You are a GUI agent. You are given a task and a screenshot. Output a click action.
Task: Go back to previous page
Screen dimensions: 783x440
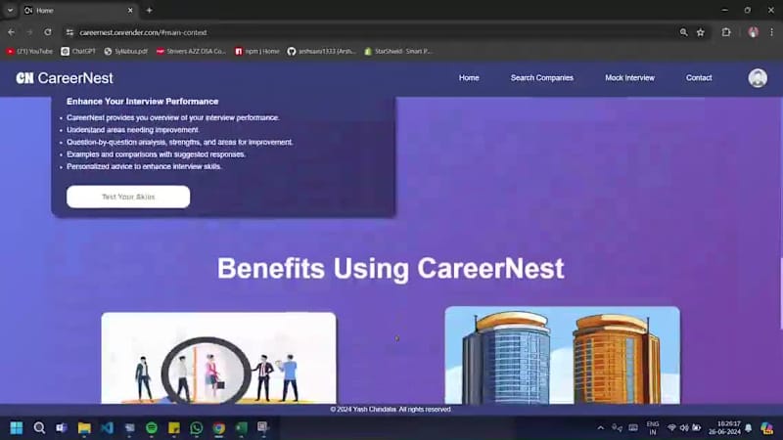click(11, 32)
